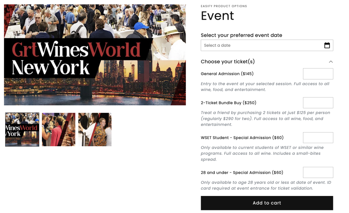This screenshot has width=349, height=213.
Task: Click the Choose your ticket(s) heading
Action: tap(227, 61)
